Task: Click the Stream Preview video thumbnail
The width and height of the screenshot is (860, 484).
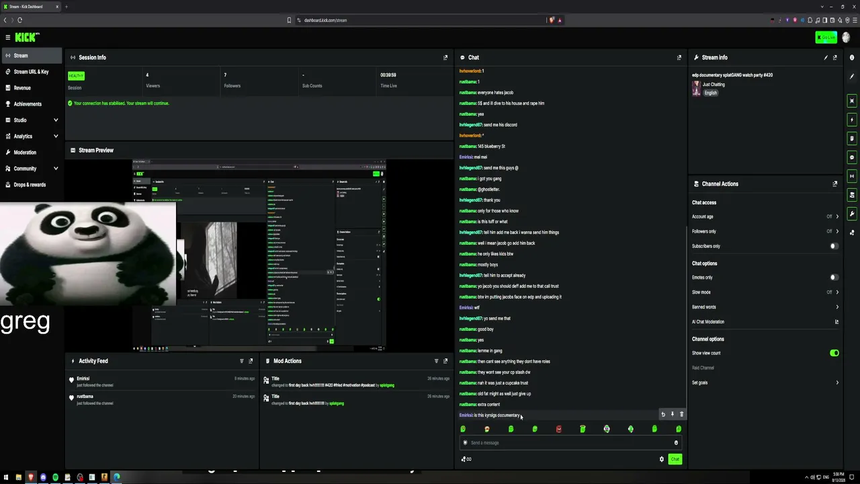Action: pos(259,255)
